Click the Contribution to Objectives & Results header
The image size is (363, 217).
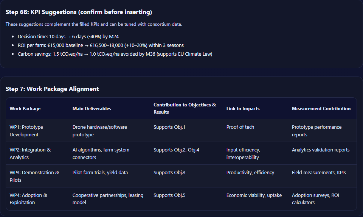185,108
